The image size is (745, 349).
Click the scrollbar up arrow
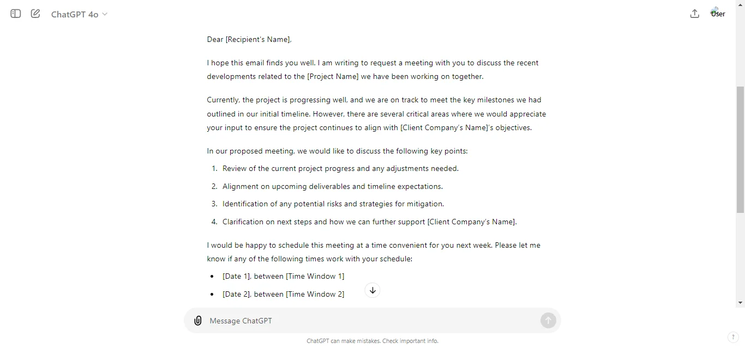coord(740,4)
